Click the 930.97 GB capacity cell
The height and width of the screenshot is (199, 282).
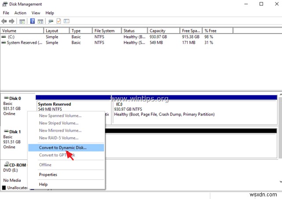pos(158,37)
